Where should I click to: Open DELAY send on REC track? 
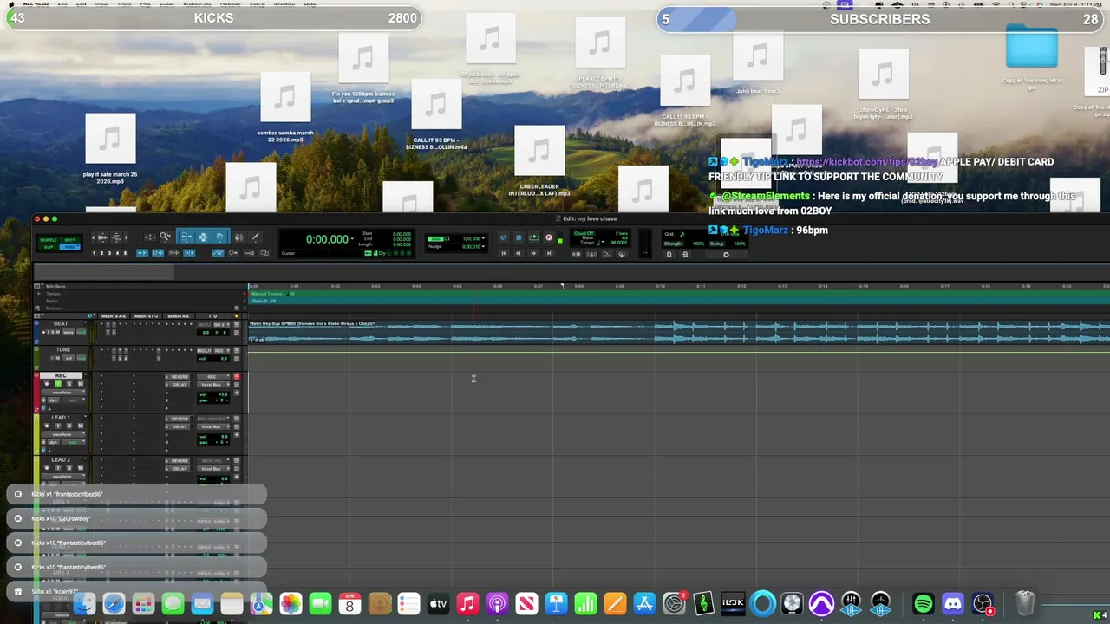coord(180,385)
